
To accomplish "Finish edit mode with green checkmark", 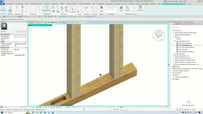I will click(101, 11).
